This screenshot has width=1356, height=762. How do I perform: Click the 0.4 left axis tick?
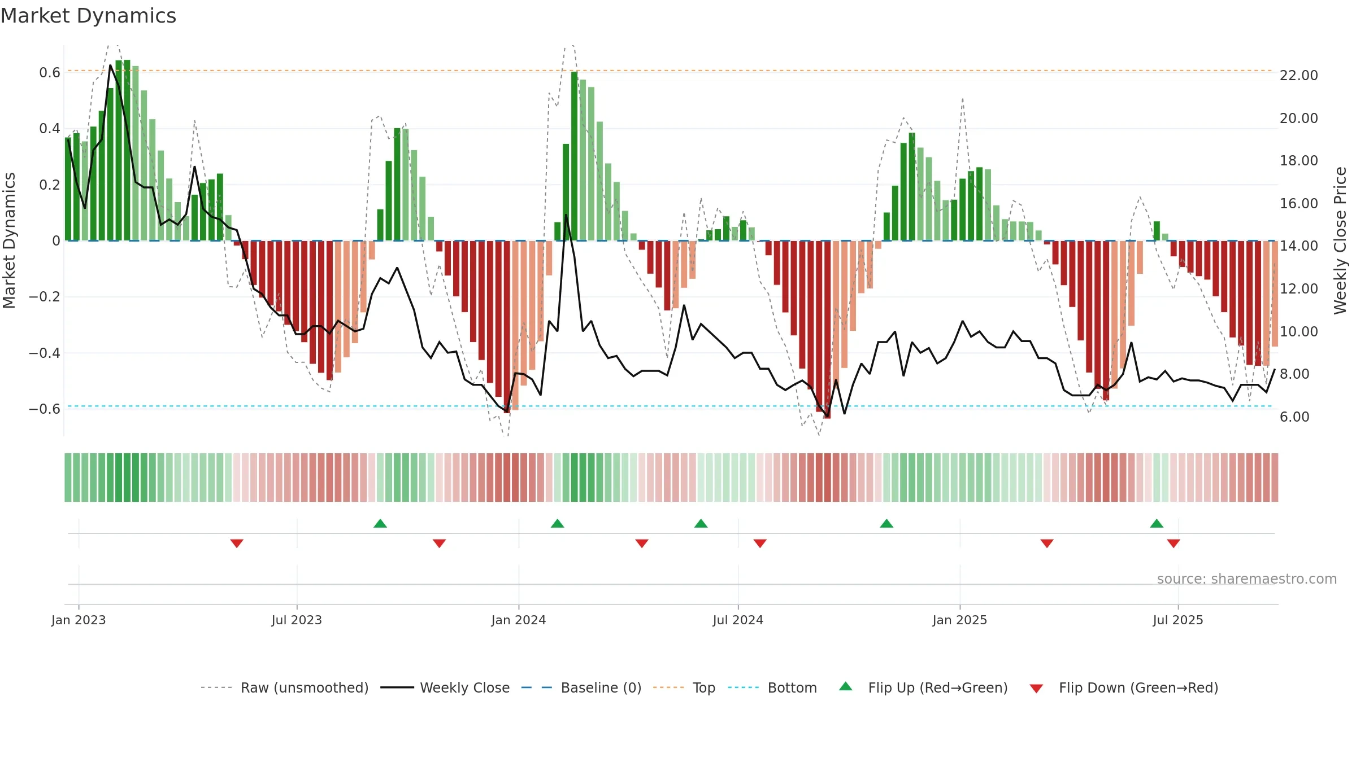coord(50,129)
